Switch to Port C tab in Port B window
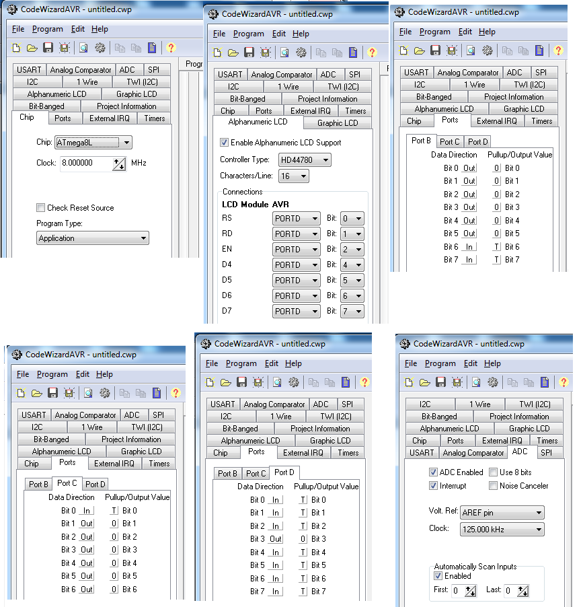Viewport: 581px width, 607px height. tap(449, 142)
